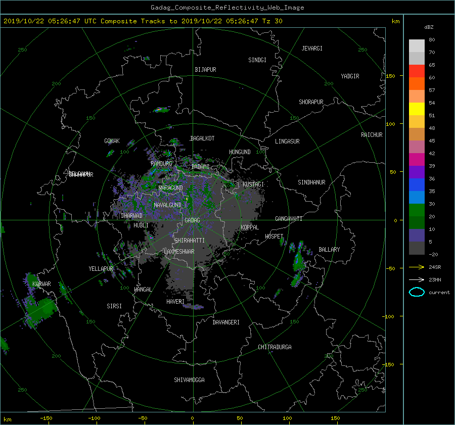The image size is (455, 425).
Task: Click the BALLARY city label
Action: [x=329, y=250]
